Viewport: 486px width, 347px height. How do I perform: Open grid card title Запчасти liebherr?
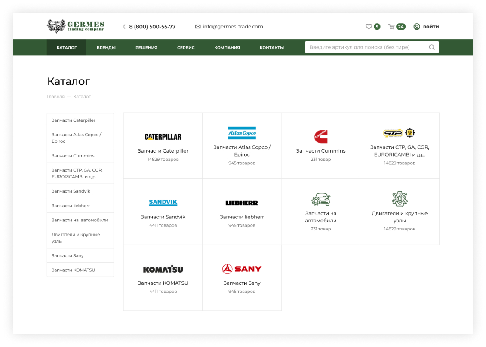[242, 217]
